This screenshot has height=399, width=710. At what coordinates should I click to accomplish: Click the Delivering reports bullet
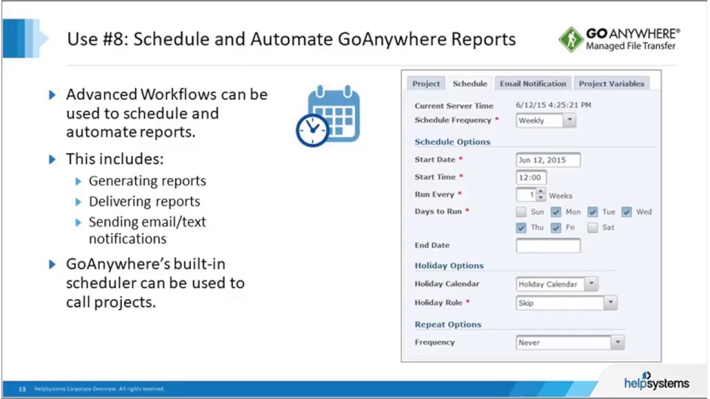(144, 202)
